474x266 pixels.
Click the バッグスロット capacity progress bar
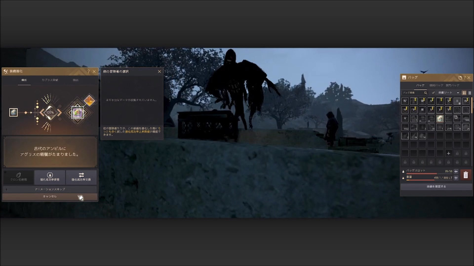[429, 174]
